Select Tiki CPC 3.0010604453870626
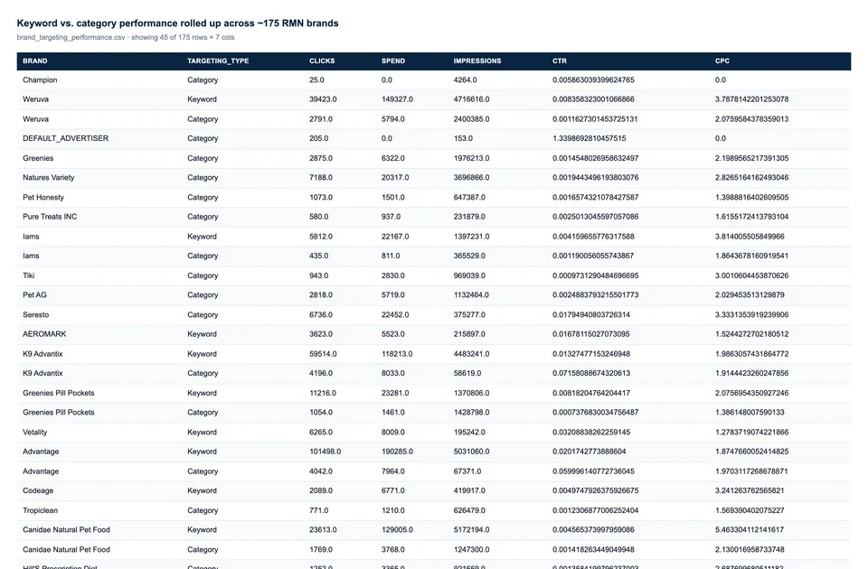The image size is (868, 569). point(751,275)
